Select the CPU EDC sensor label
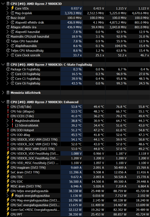Screen dimensions: 150x217 click(x=17, y=182)
